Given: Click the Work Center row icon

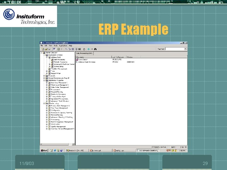Looking at the screenshot, I should (77, 59).
